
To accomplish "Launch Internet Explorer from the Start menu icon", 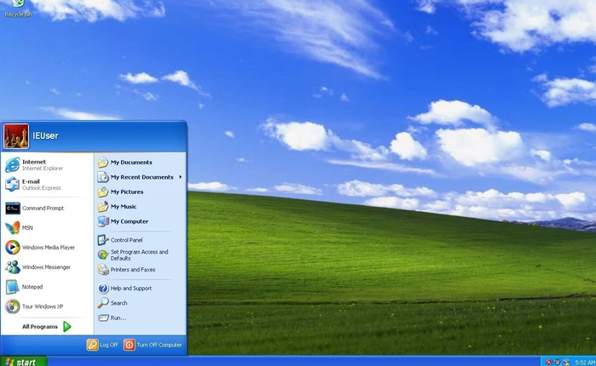I will (x=12, y=165).
